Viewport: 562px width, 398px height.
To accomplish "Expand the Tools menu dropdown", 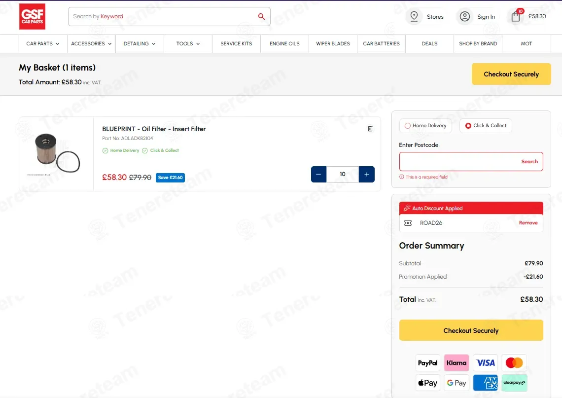I will [x=188, y=44].
